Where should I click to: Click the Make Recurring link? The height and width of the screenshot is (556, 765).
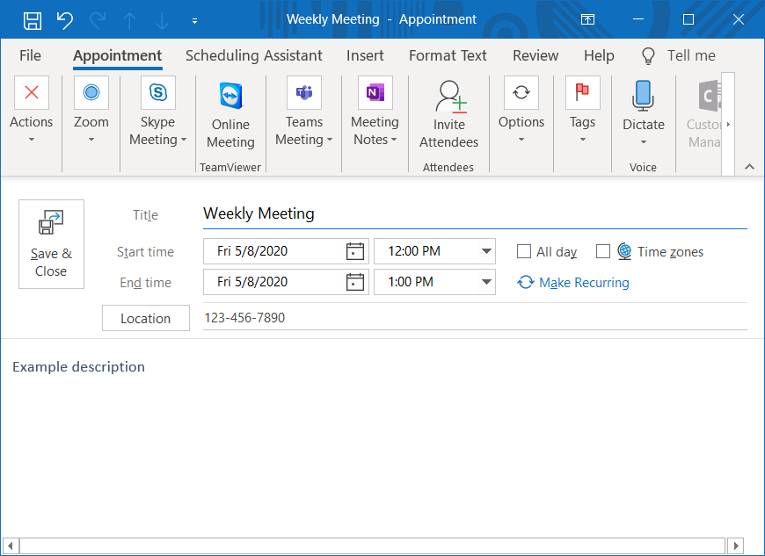pos(583,283)
